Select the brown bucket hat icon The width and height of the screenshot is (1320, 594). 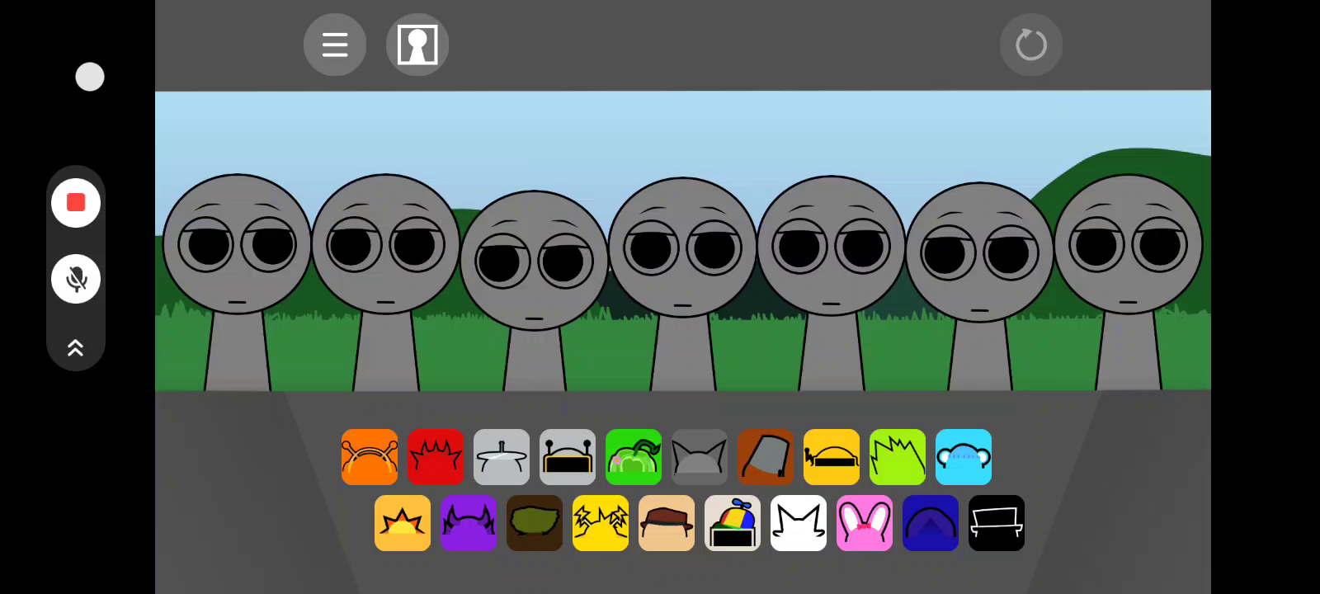pos(766,457)
